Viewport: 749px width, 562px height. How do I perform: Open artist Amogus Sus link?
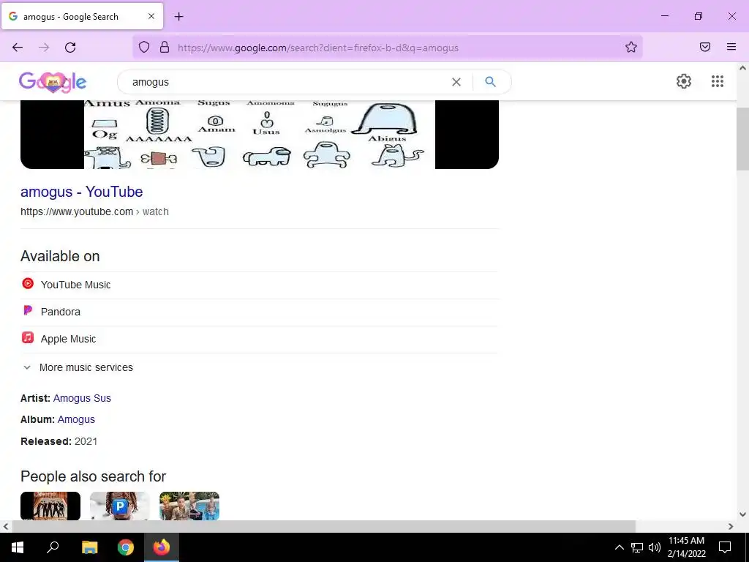point(82,398)
